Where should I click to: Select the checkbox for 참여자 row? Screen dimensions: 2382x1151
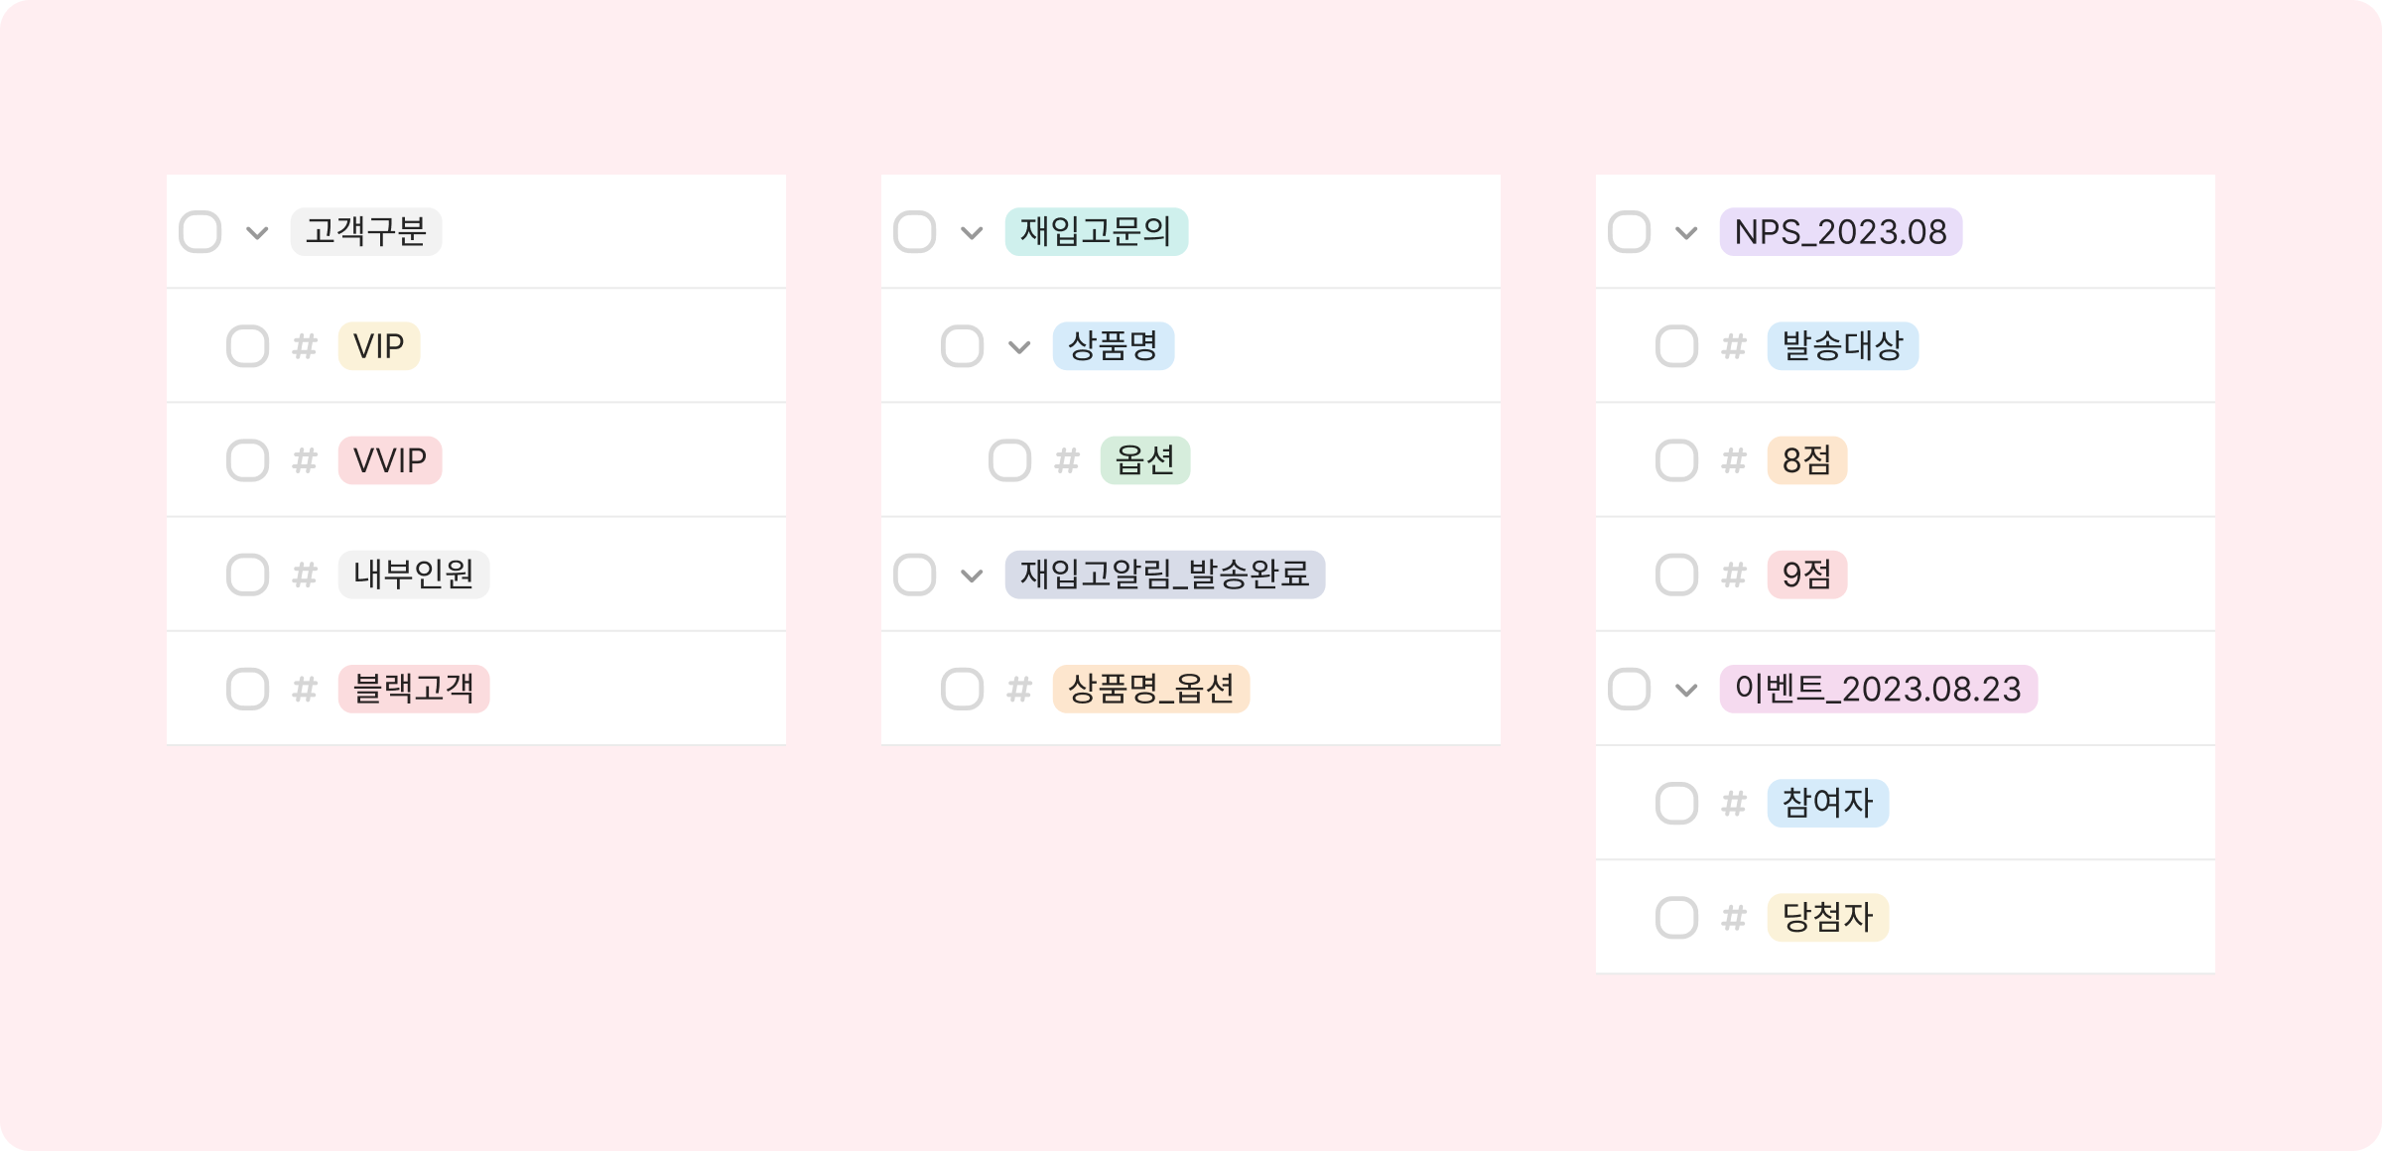pyautogui.click(x=1676, y=804)
